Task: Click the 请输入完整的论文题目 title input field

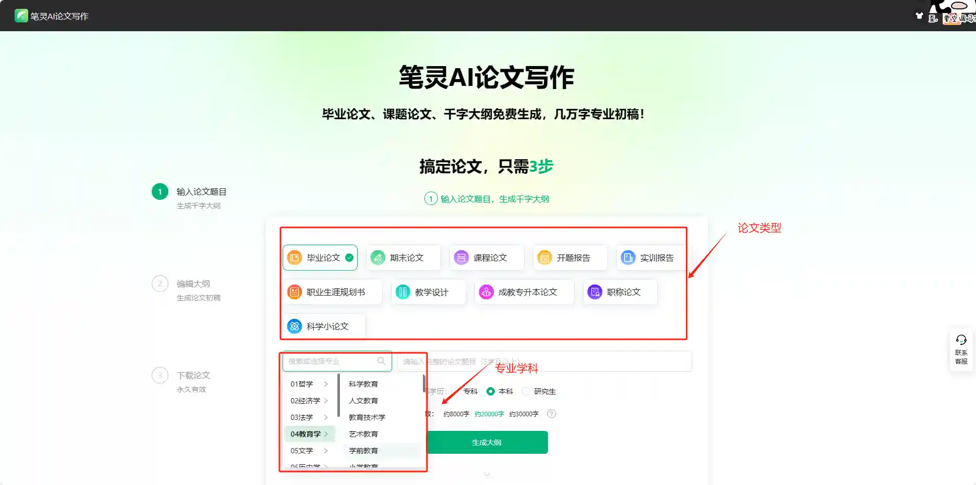Action: pos(545,361)
